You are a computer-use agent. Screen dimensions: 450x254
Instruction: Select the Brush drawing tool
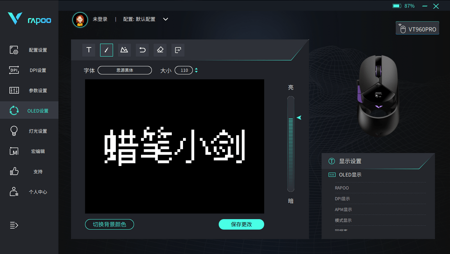coord(106,50)
